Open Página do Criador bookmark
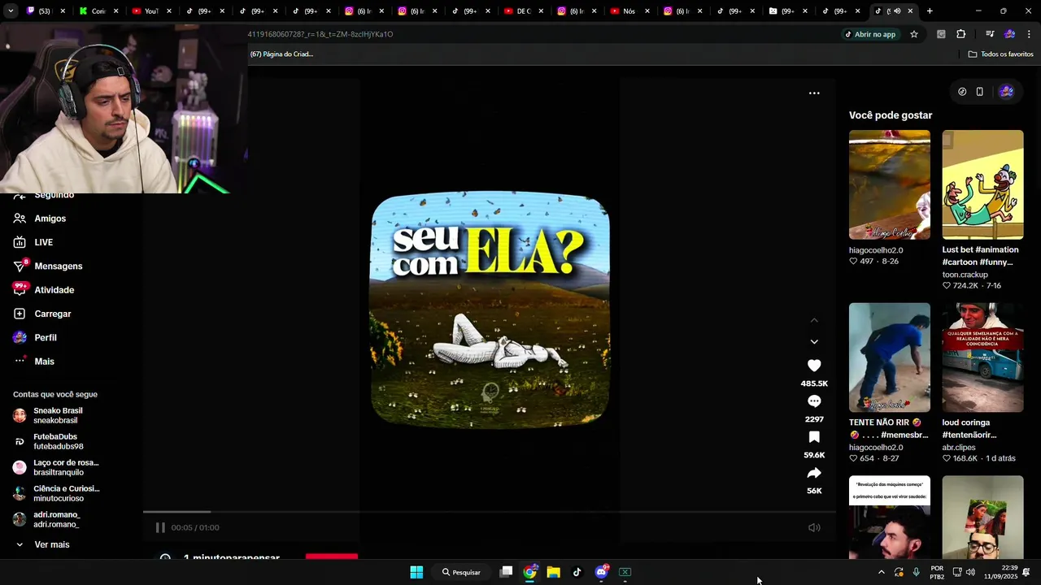 [281, 54]
